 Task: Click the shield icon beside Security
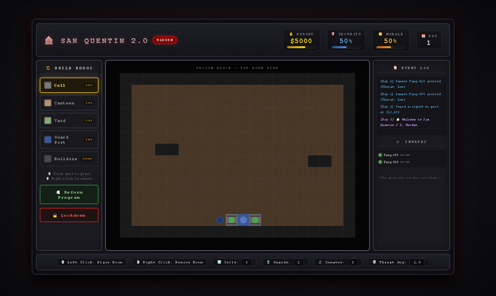333,34
